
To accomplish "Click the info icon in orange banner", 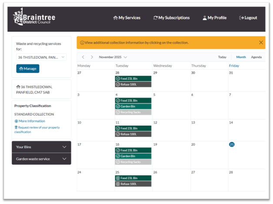I will tap(82, 43).
